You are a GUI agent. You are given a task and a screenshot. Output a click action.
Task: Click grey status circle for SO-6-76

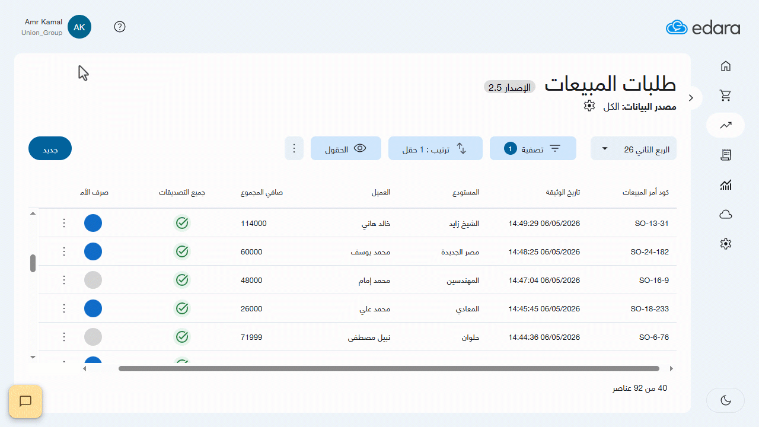[93, 337]
